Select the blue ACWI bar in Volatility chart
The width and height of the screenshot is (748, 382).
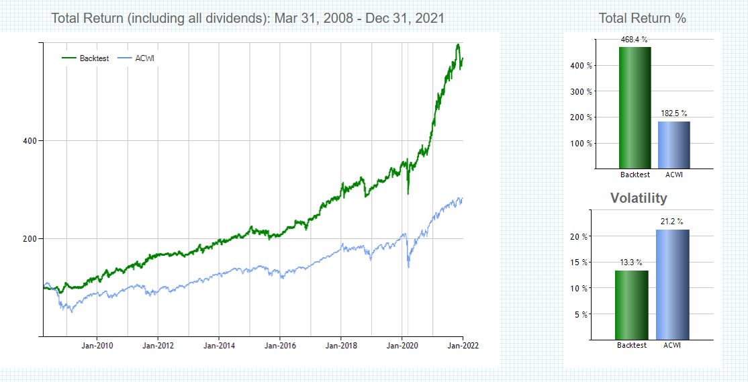point(673,285)
